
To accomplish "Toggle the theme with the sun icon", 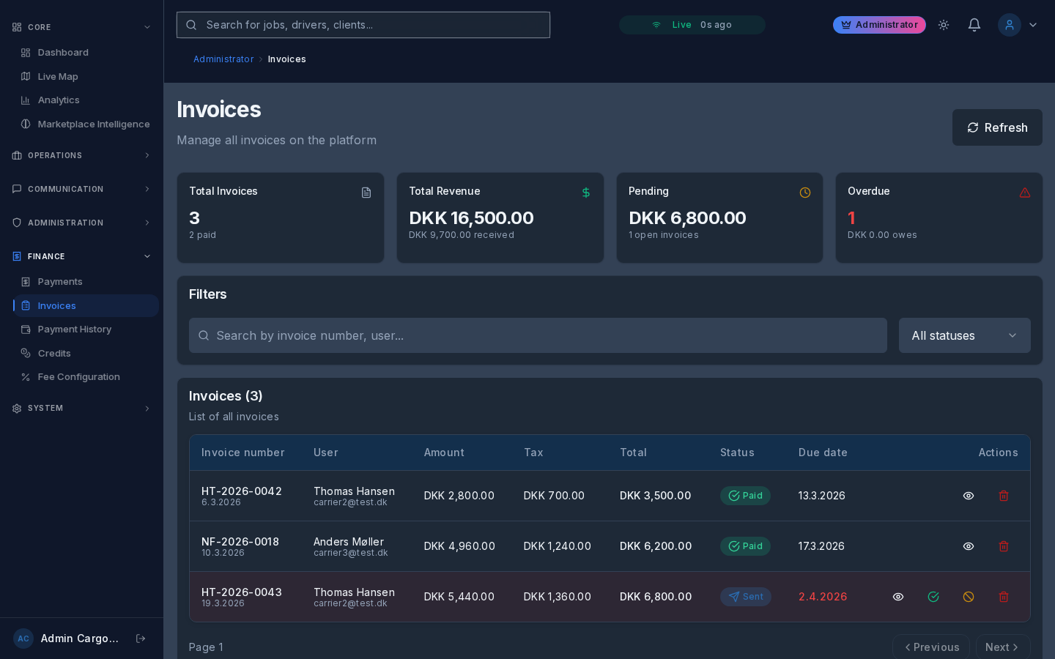I will tap(944, 24).
